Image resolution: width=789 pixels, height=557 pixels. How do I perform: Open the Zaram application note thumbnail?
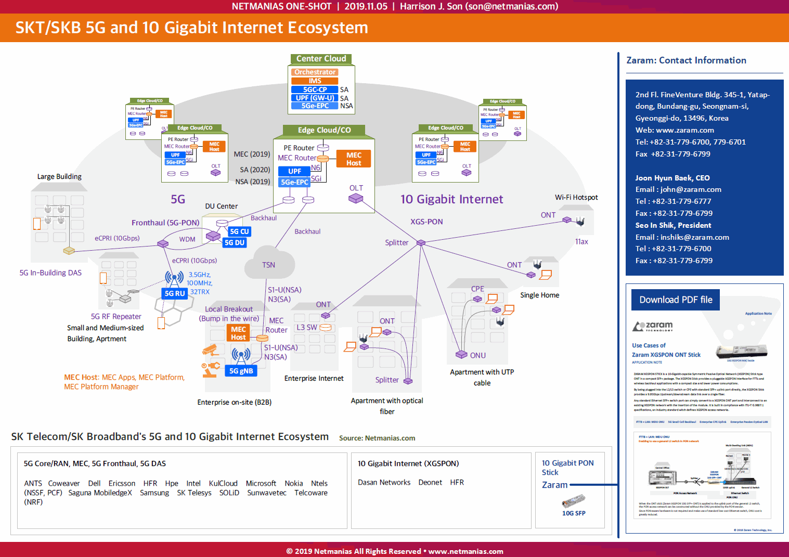704,408
